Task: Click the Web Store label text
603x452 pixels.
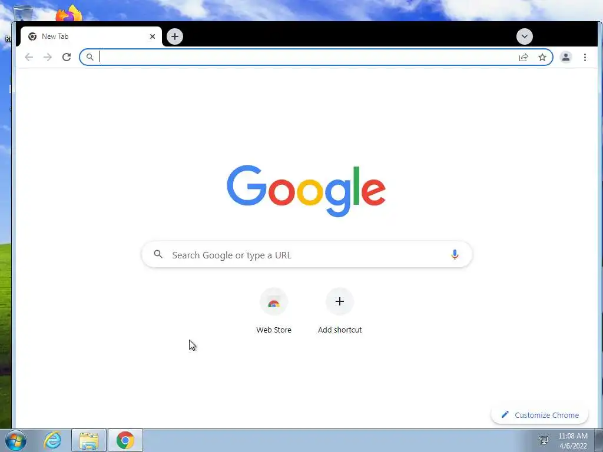Action: pos(274,330)
